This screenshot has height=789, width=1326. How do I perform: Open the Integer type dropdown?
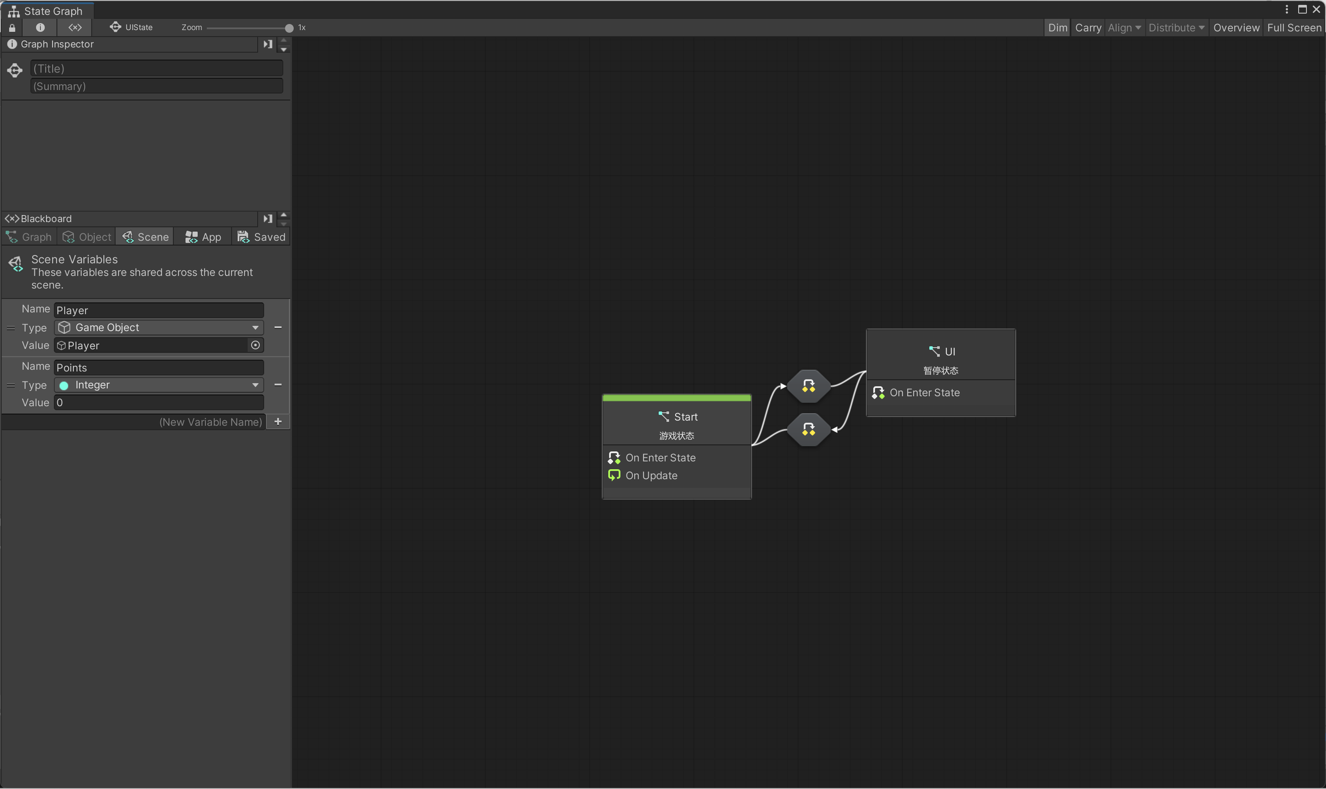pos(159,385)
